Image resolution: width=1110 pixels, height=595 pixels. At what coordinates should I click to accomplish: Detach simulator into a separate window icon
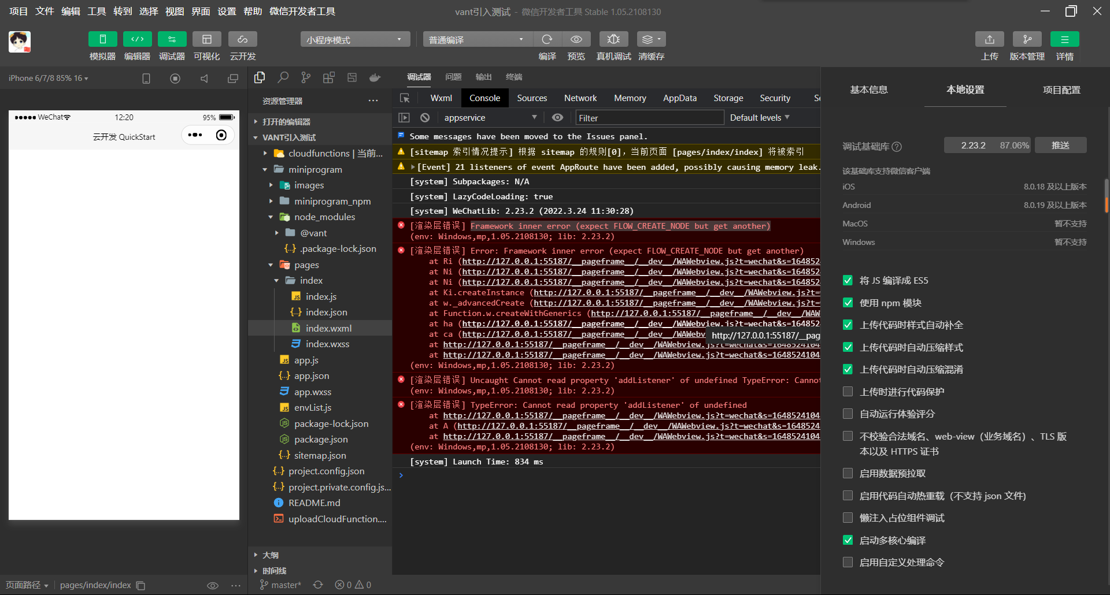coord(233,79)
